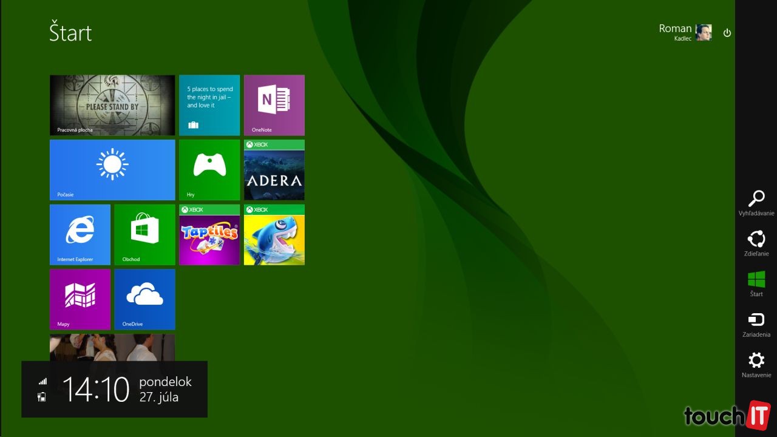Open the Zdieľanie share charm
This screenshot has width=777, height=437.
point(756,243)
